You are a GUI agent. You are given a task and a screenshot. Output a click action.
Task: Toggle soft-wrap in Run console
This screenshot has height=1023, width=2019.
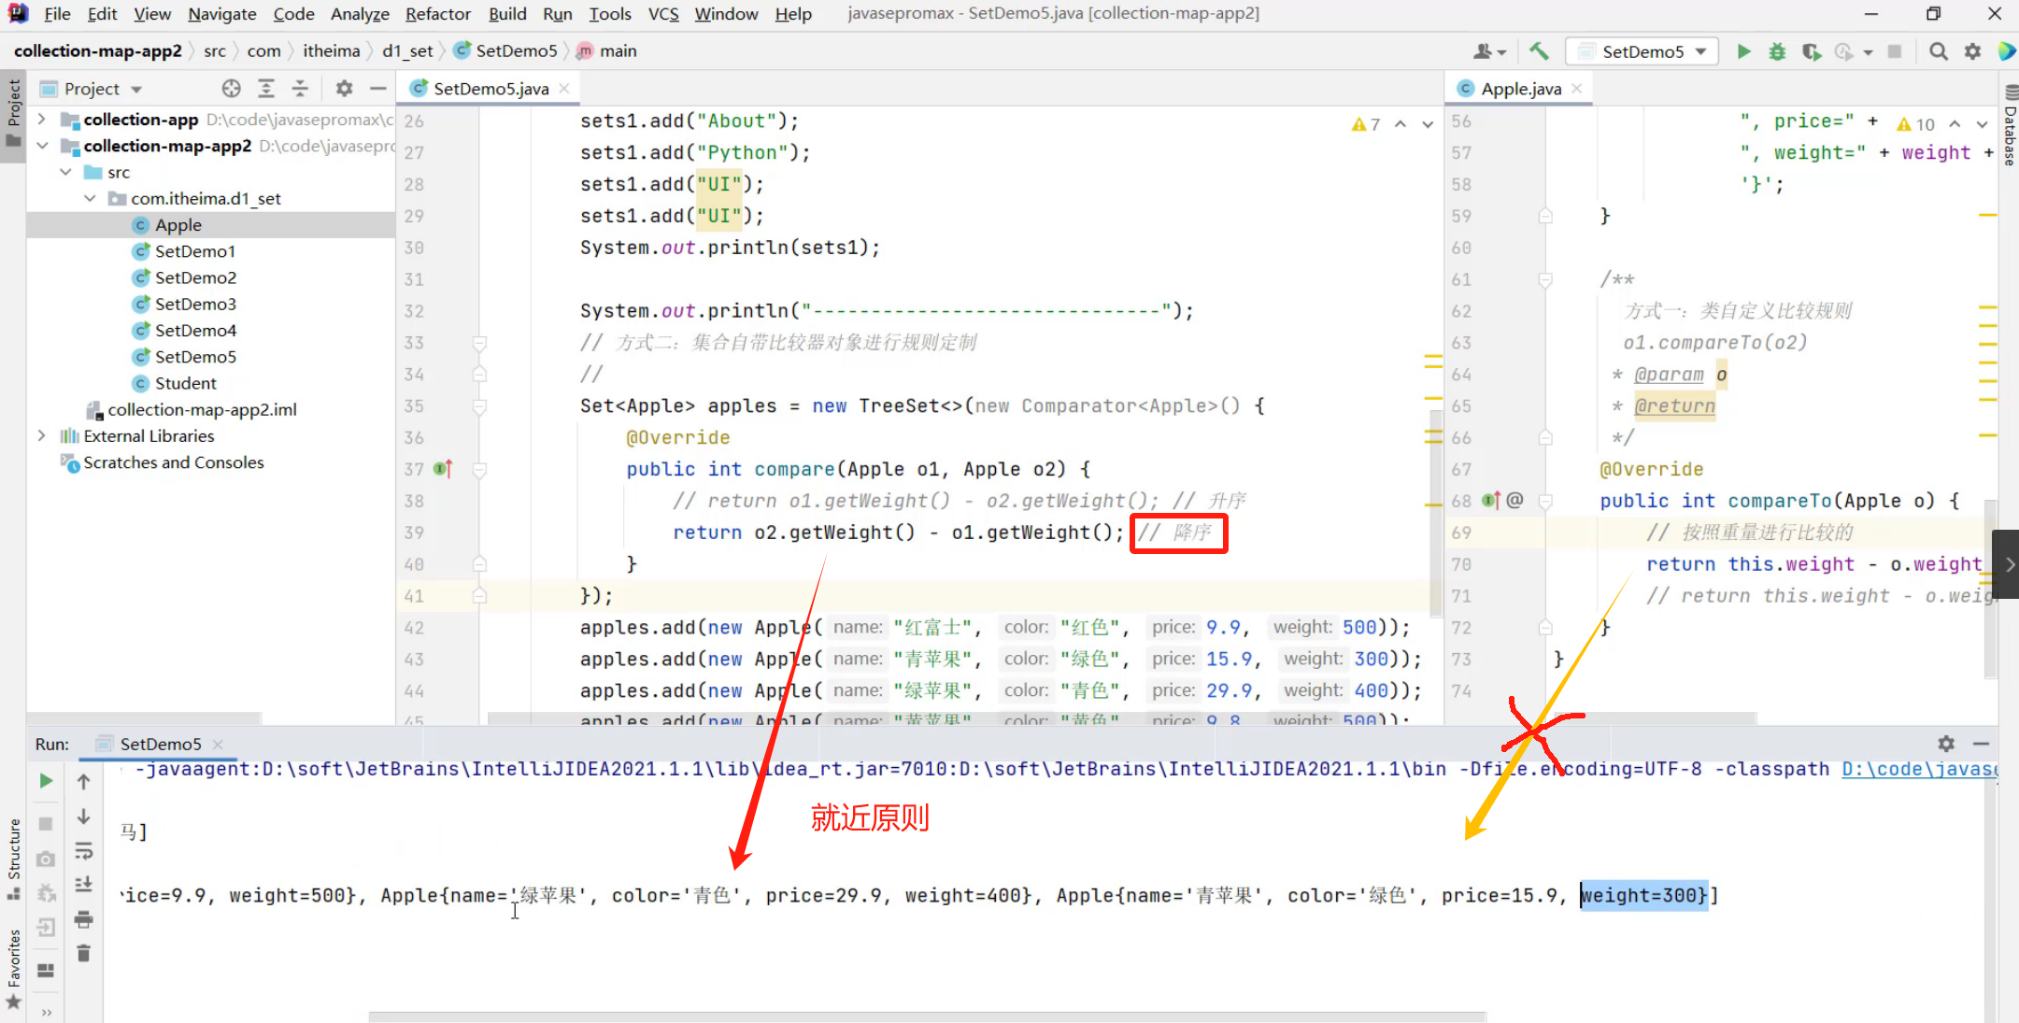[x=83, y=851]
